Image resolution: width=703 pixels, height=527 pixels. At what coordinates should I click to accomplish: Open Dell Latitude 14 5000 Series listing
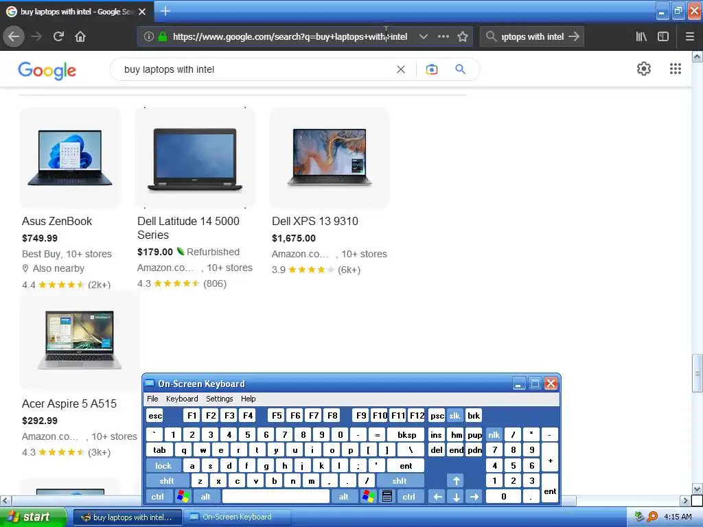click(x=188, y=228)
